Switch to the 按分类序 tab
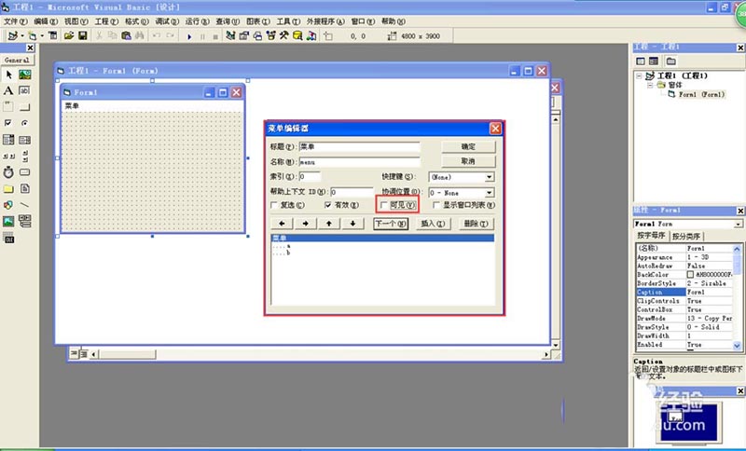 [x=686, y=236]
